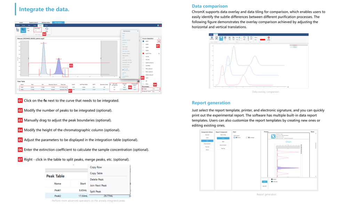Select the Peaks ribbon tab

[x=40, y=25]
